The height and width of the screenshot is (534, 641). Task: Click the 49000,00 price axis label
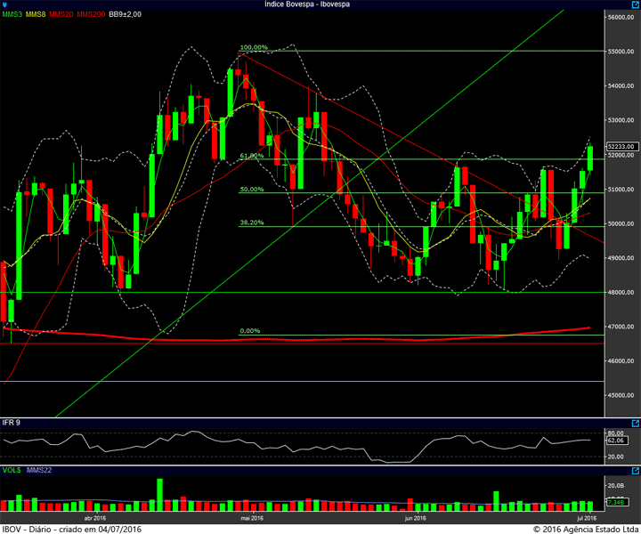[621, 258]
